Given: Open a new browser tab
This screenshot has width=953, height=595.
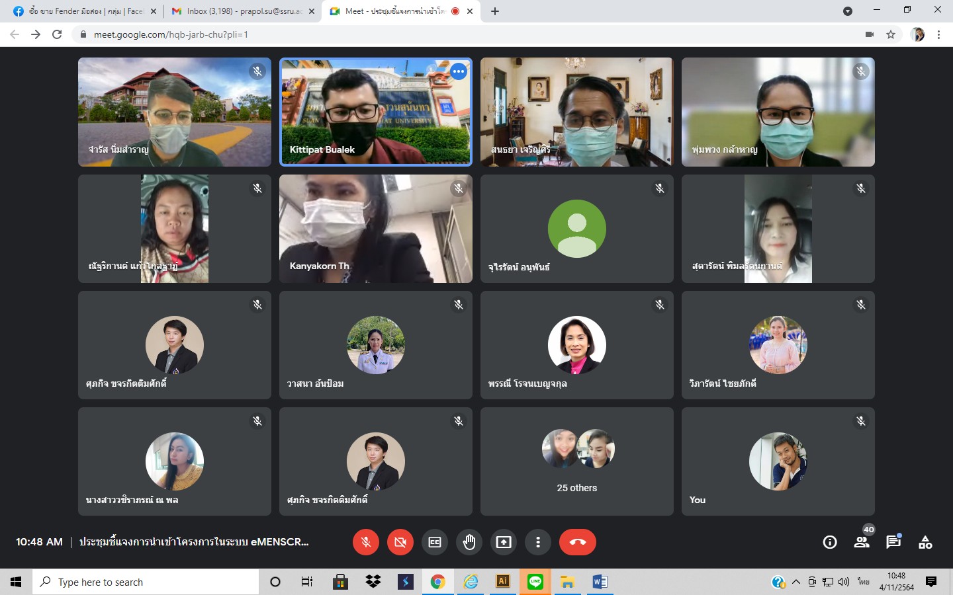Looking at the screenshot, I should point(495,11).
